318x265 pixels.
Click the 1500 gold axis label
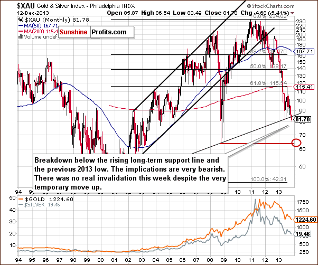click(303, 211)
